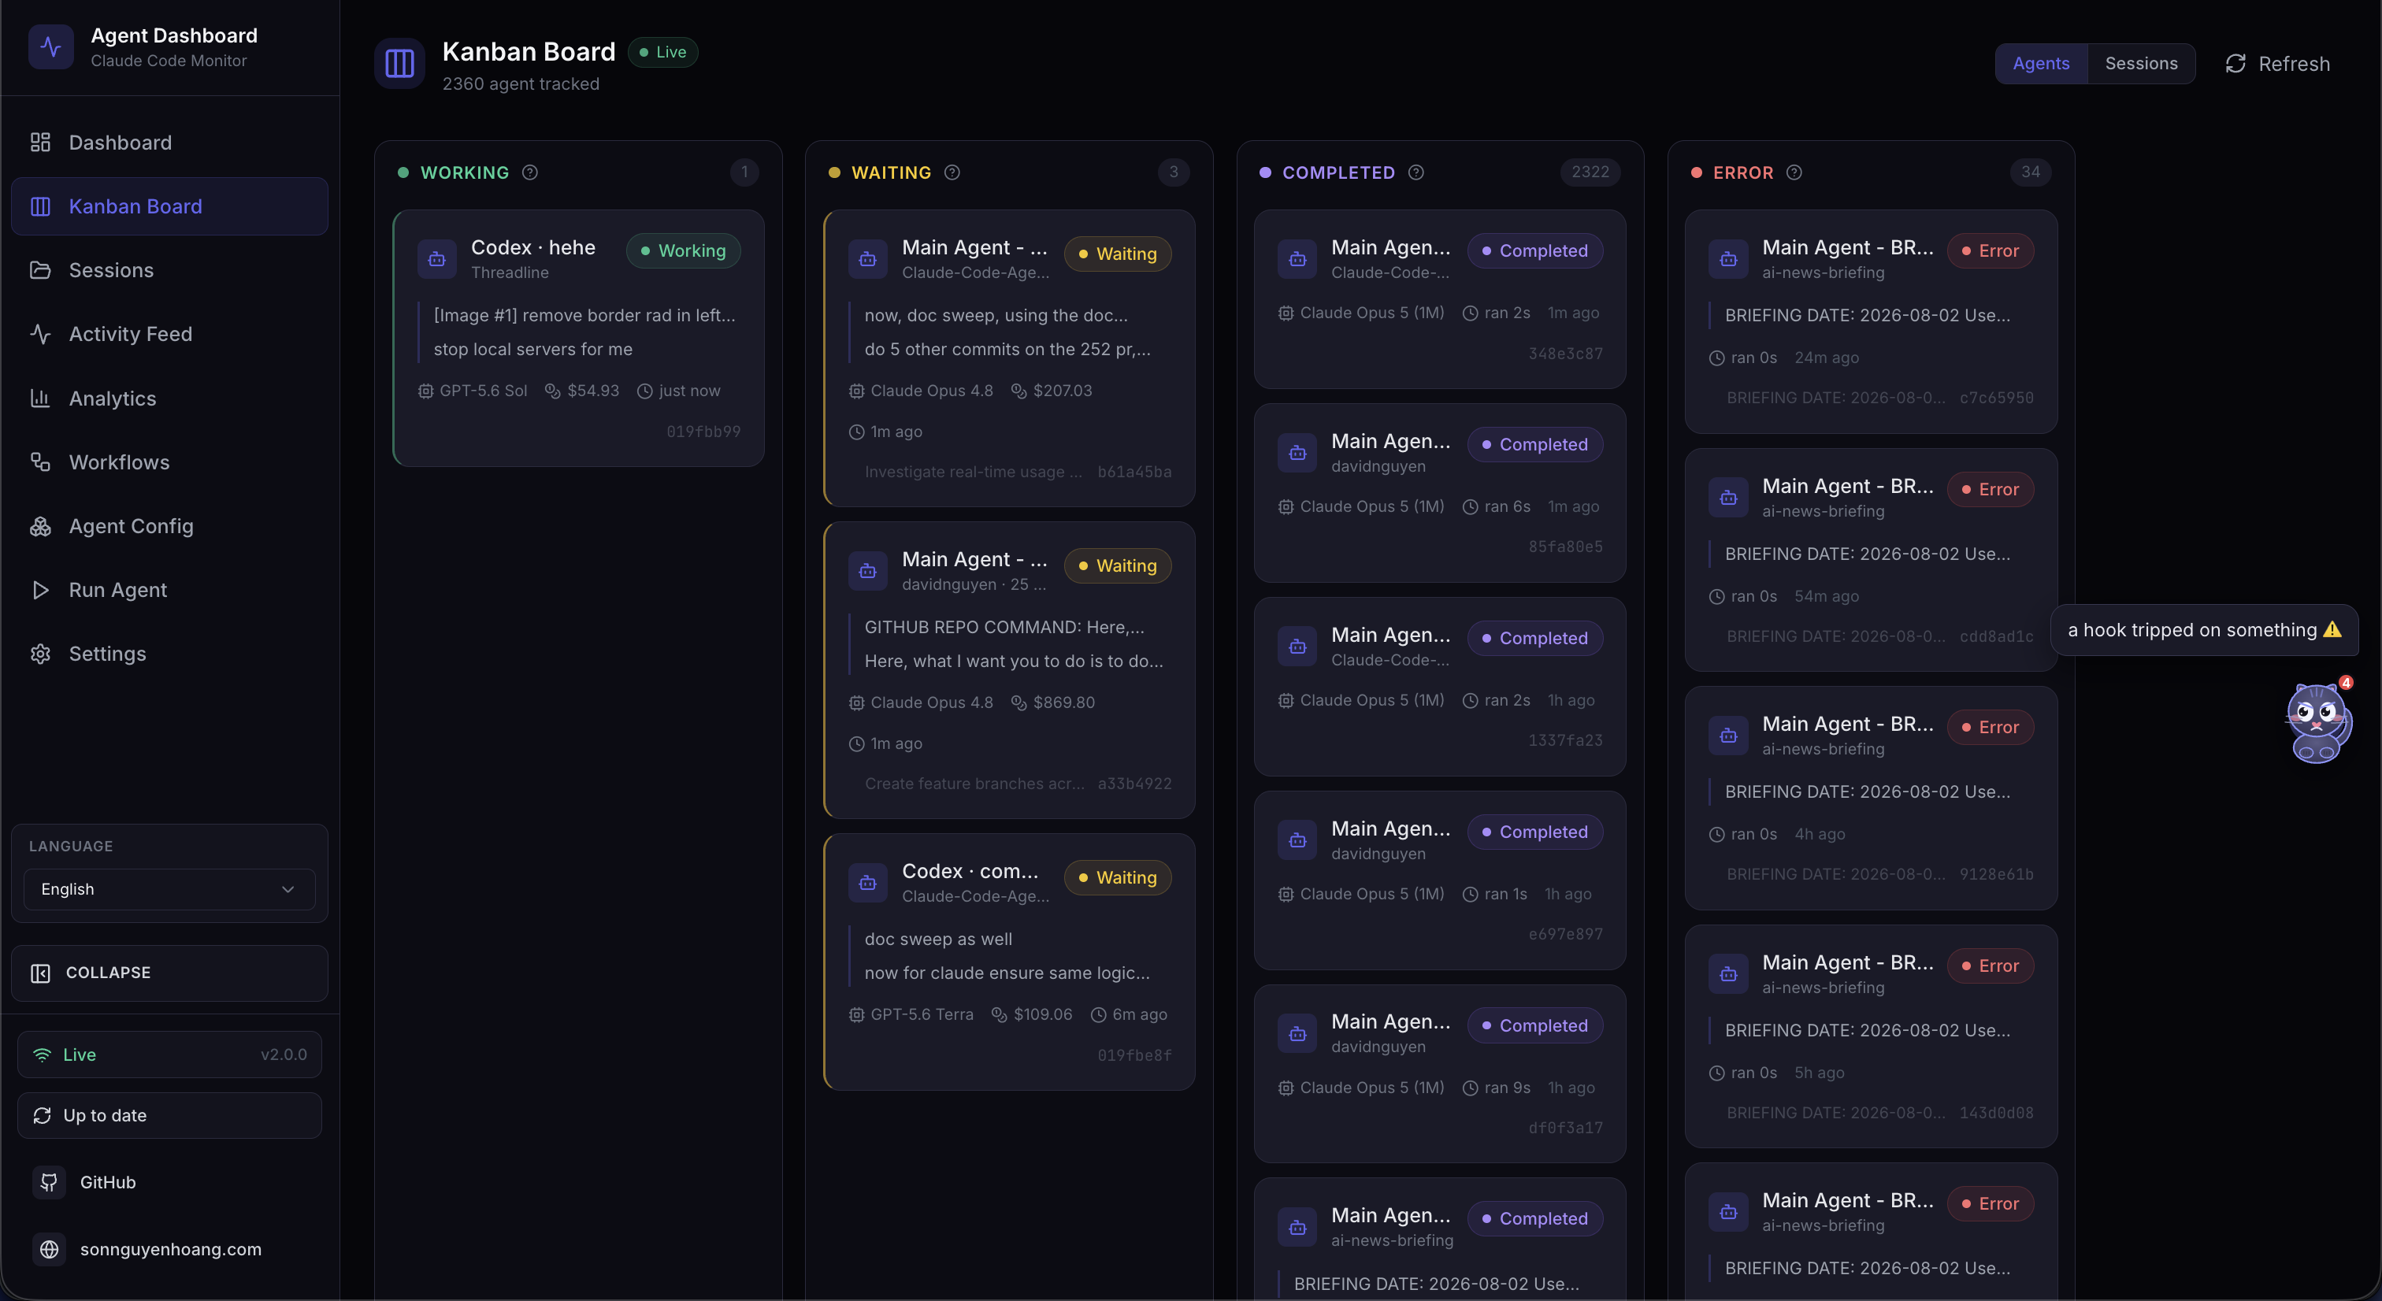Click the help icon beside WAITING column
2382x1301 pixels.
click(x=952, y=173)
